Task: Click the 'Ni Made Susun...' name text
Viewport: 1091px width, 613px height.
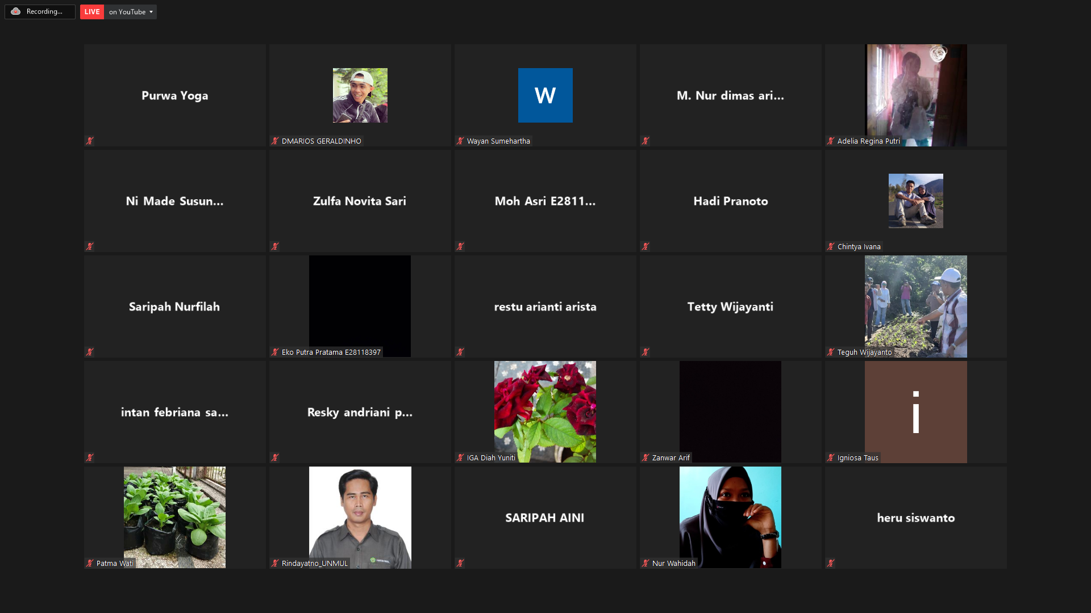Action: pos(175,201)
